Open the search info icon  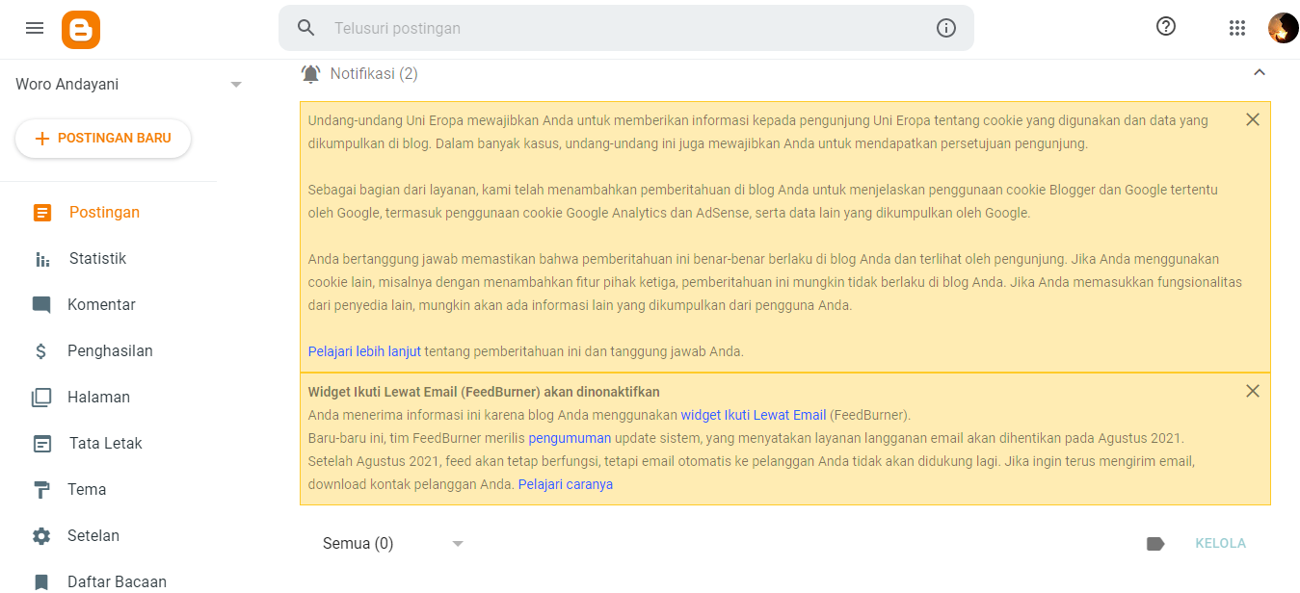(x=946, y=28)
